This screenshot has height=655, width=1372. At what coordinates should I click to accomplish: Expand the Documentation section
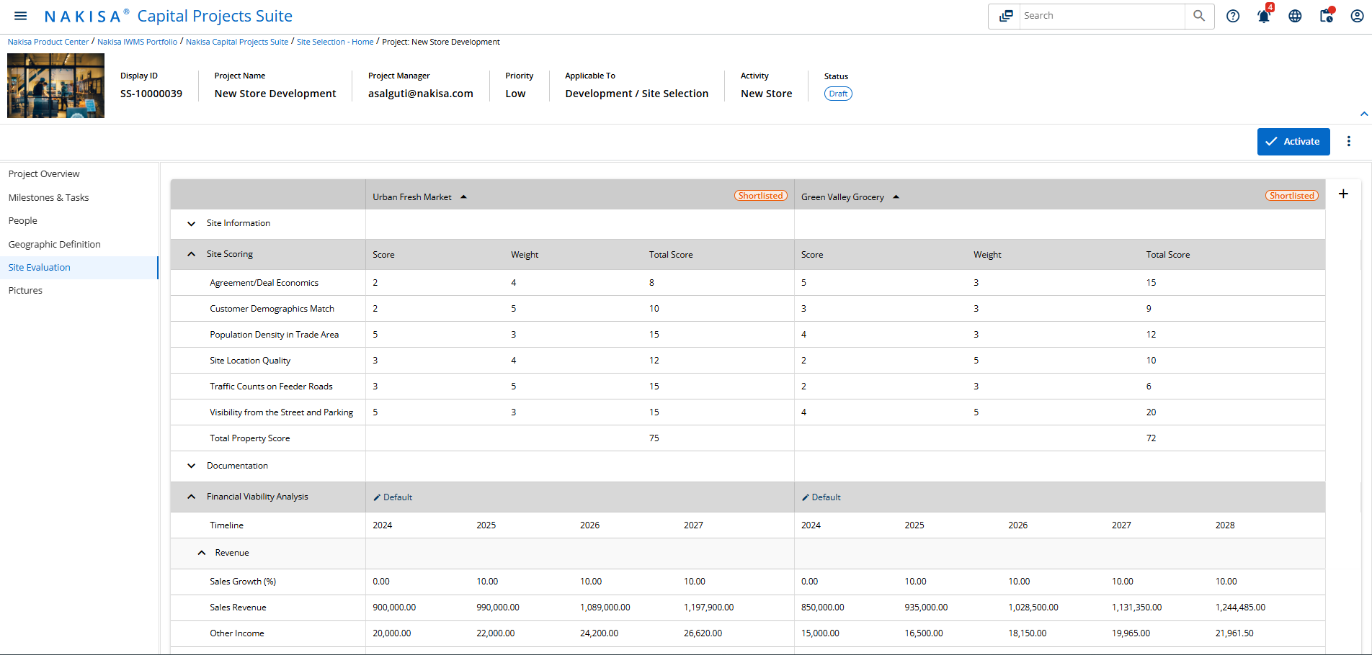tap(191, 466)
